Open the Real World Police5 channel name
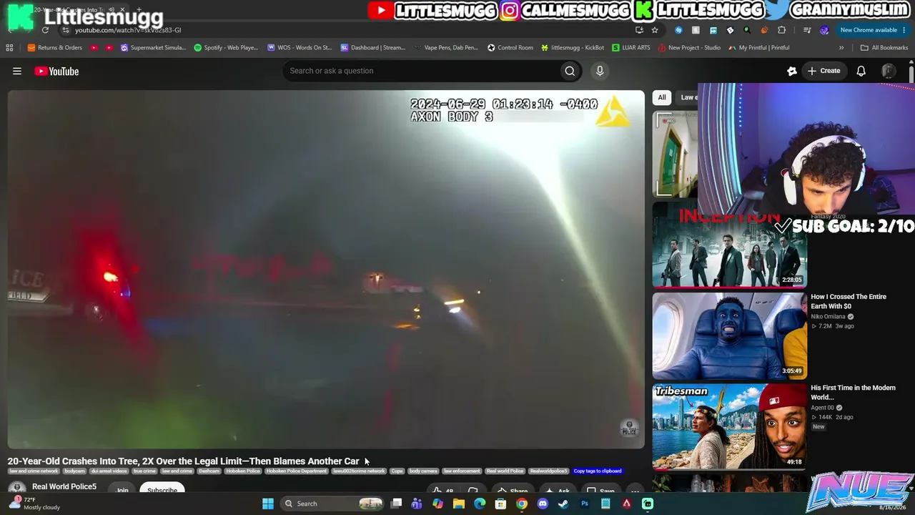 64,486
